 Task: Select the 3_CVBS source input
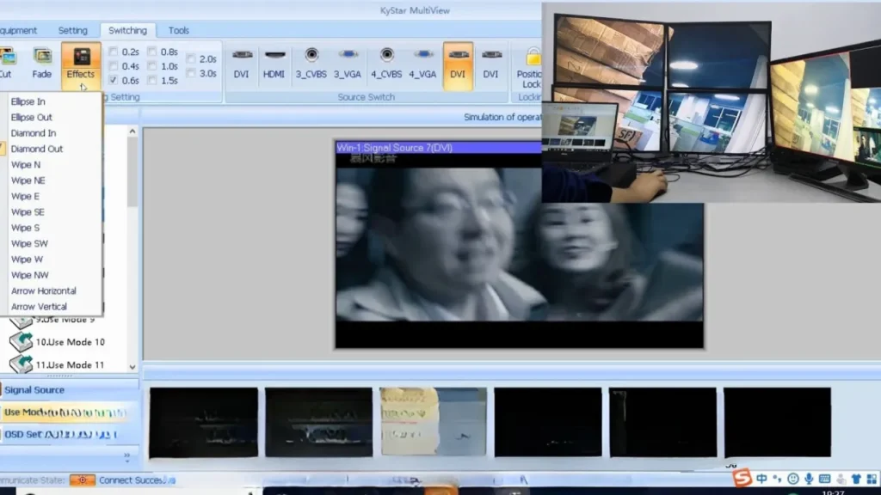pos(311,62)
